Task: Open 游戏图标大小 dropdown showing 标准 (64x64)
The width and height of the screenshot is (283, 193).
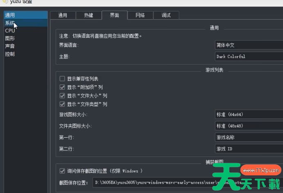Action: point(249,114)
